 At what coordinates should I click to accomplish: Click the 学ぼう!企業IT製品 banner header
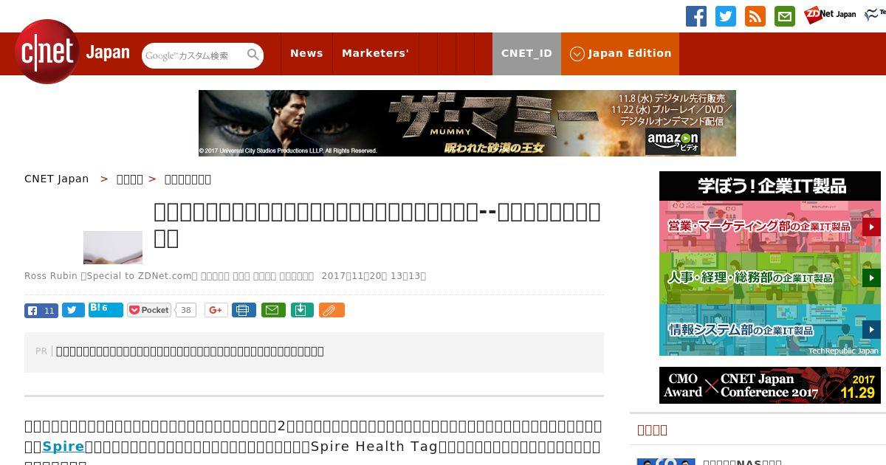770,186
